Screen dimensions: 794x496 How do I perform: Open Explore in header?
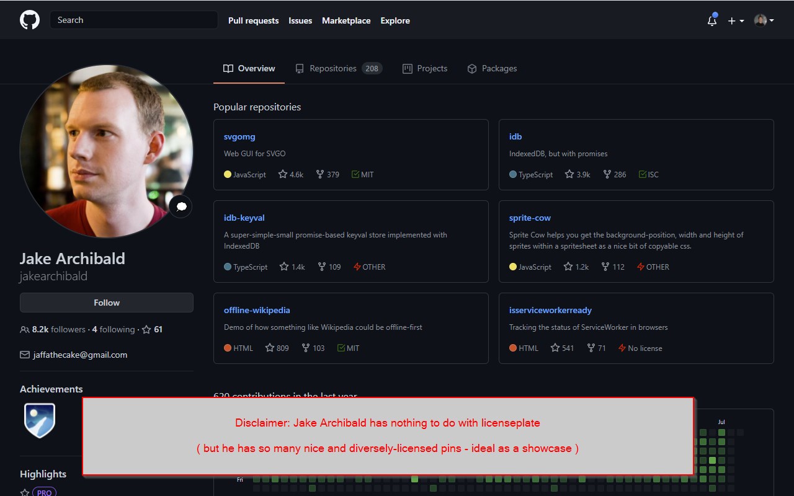tap(395, 20)
